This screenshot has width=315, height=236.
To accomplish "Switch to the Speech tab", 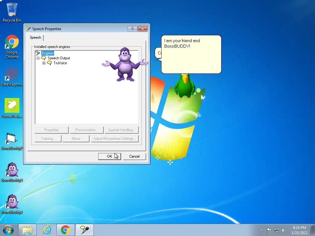I will (35, 37).
